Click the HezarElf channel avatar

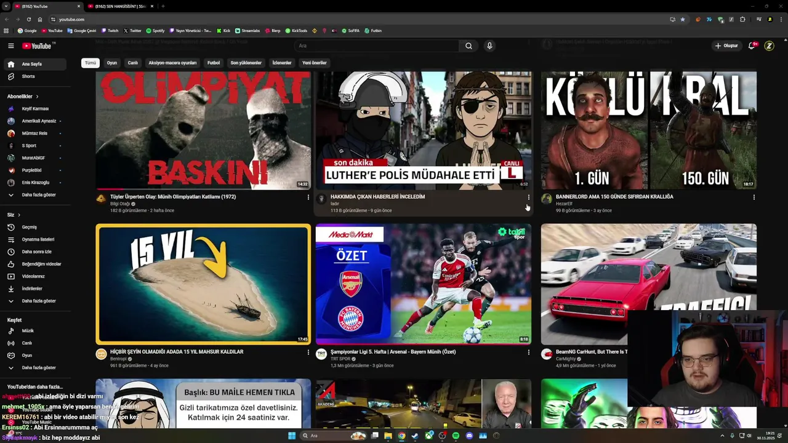click(x=546, y=199)
